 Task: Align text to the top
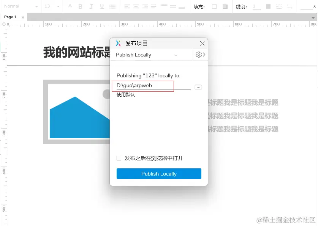click(164, 5)
